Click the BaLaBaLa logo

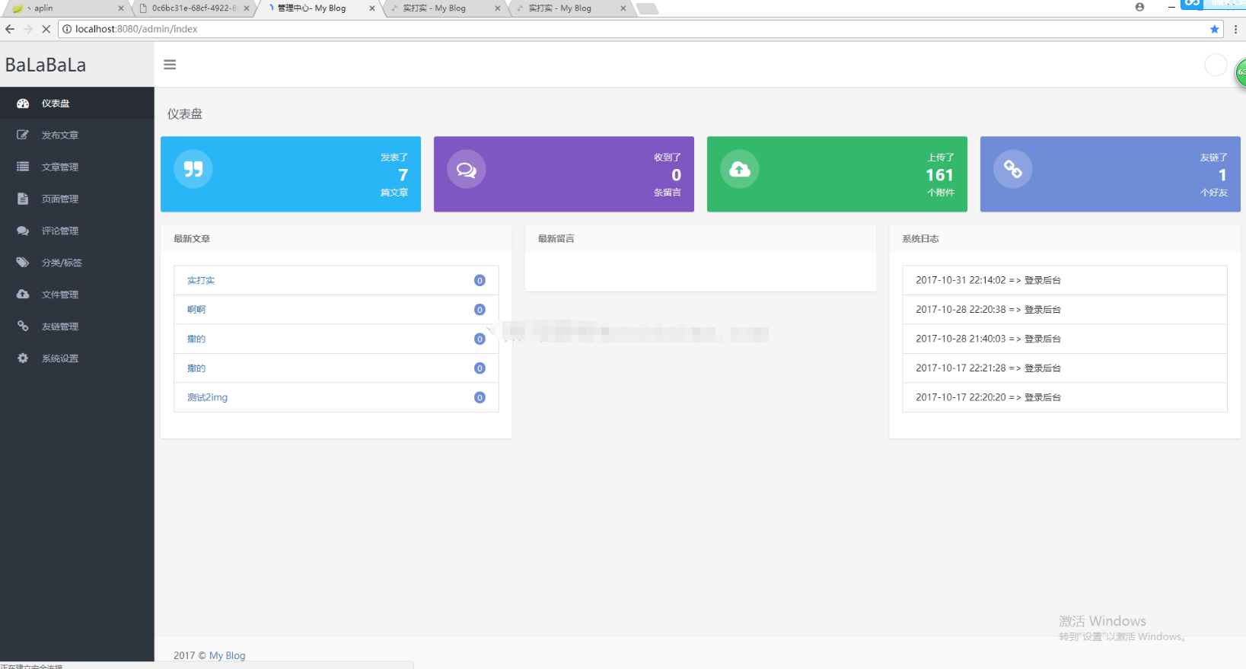coord(46,65)
